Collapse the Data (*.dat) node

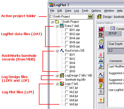tap(57, 26)
